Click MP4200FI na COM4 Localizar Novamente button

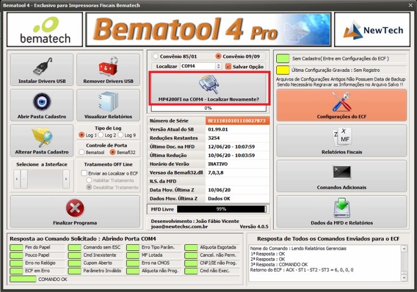point(208,88)
